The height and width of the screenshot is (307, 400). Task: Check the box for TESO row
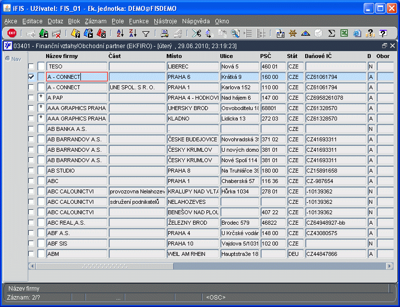pyautogui.click(x=31, y=66)
